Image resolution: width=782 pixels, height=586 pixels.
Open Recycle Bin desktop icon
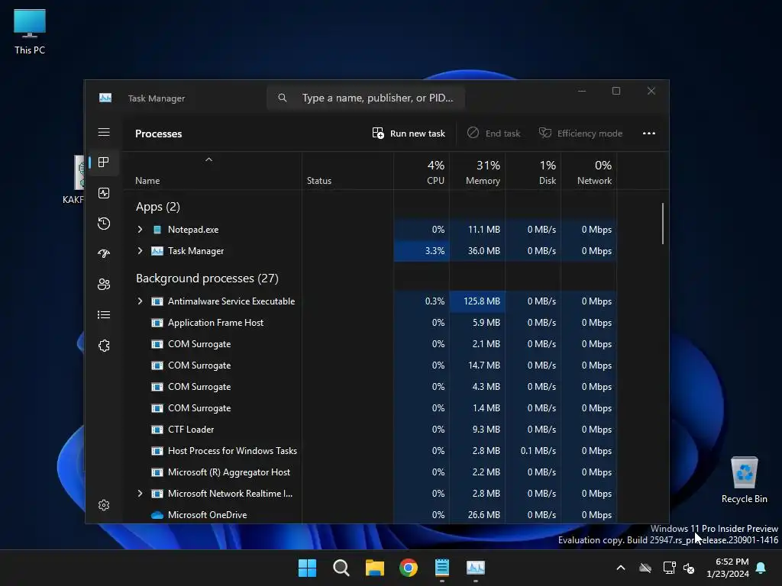744,480
